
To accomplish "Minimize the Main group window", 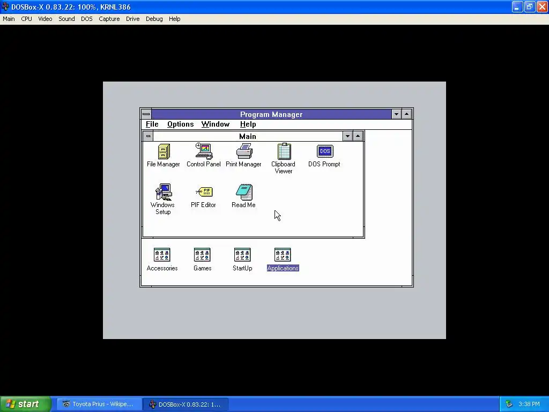I will (347, 136).
